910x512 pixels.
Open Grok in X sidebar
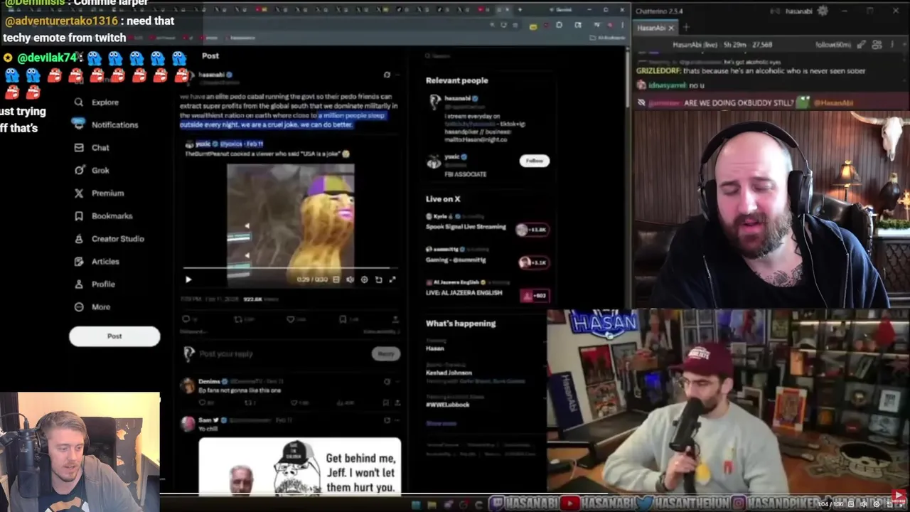pyautogui.click(x=92, y=170)
